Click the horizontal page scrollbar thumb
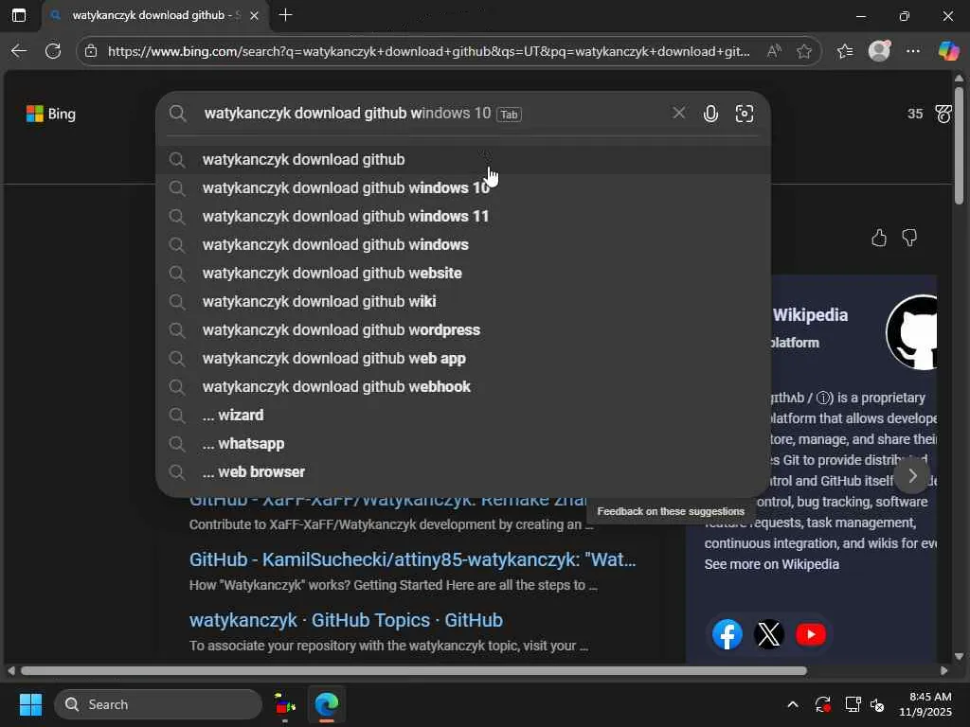Screen dimensions: 970x727 tap(413, 671)
